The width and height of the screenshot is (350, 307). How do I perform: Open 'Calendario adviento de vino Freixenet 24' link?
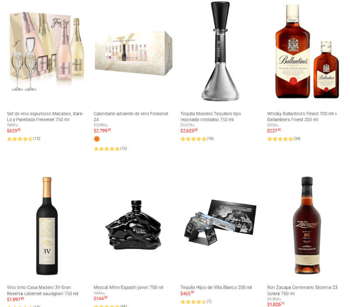pyautogui.click(x=131, y=117)
